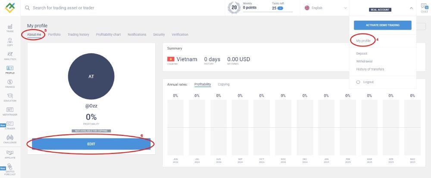
Task: Expand the English language dropdown
Action: (x=326, y=8)
